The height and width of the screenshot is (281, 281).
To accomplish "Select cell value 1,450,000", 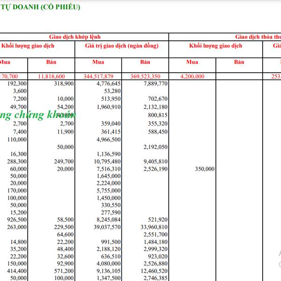I will (109, 198).
